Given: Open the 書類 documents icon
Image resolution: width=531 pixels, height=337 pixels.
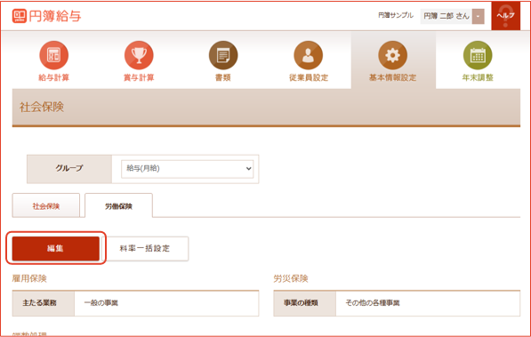Looking at the screenshot, I should (x=223, y=55).
